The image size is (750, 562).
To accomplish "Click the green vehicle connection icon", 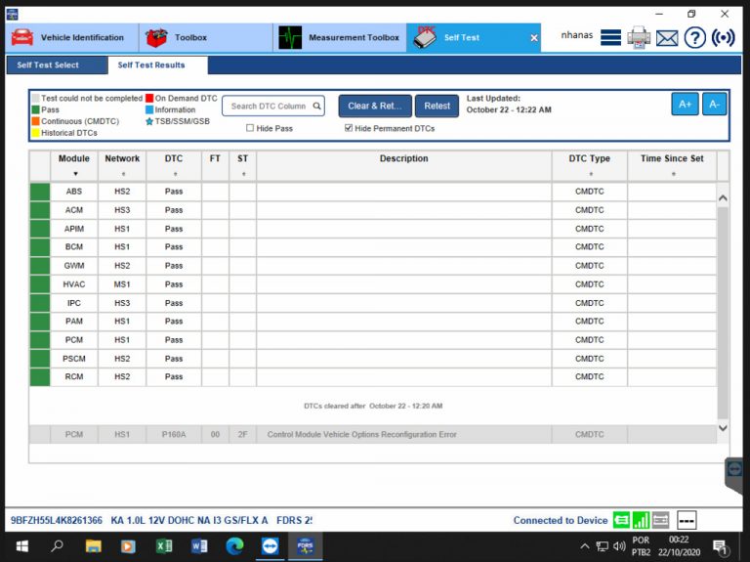I will pos(621,520).
